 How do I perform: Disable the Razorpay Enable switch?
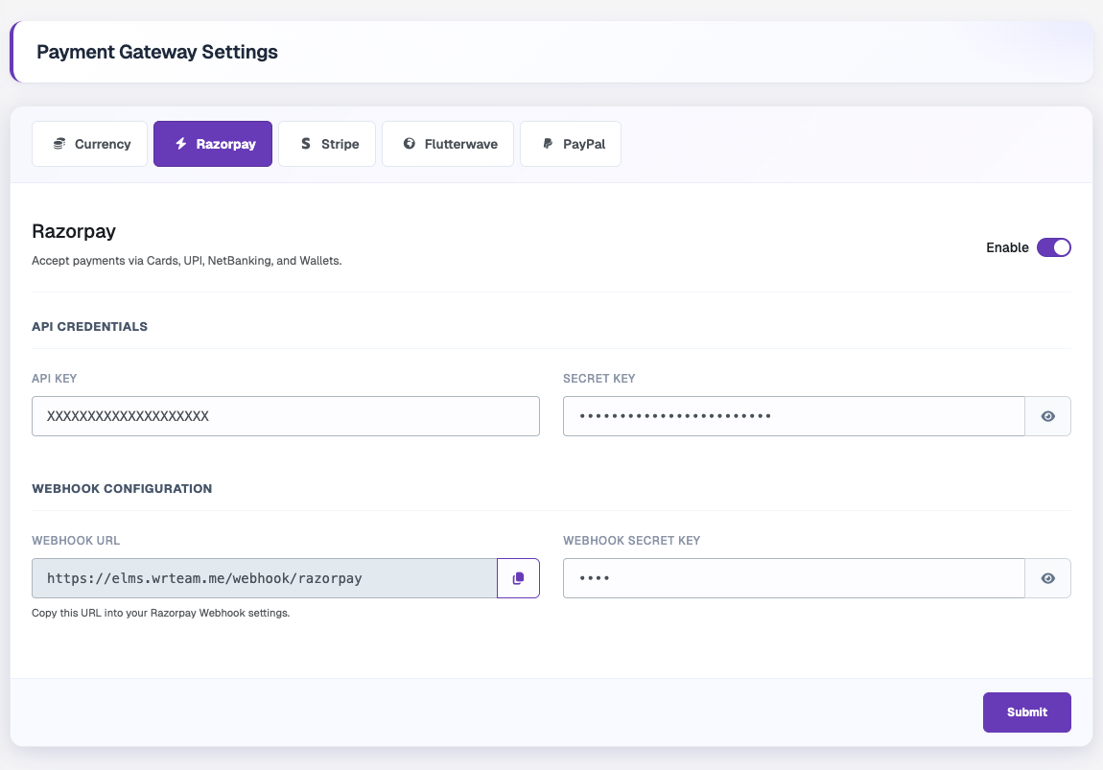1054,247
